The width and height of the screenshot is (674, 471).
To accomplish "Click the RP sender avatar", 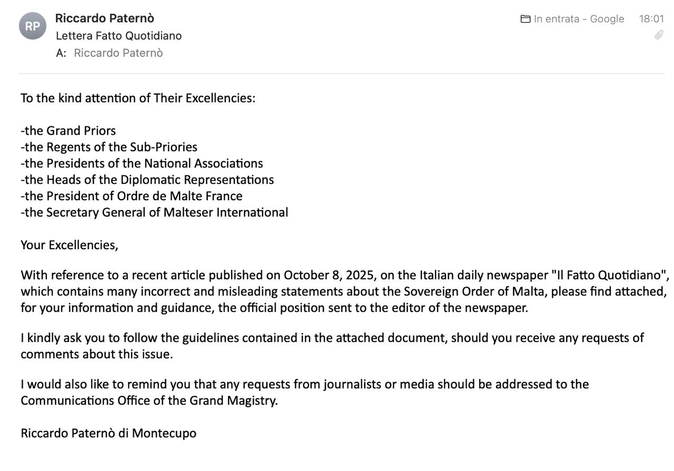I will 33,26.
